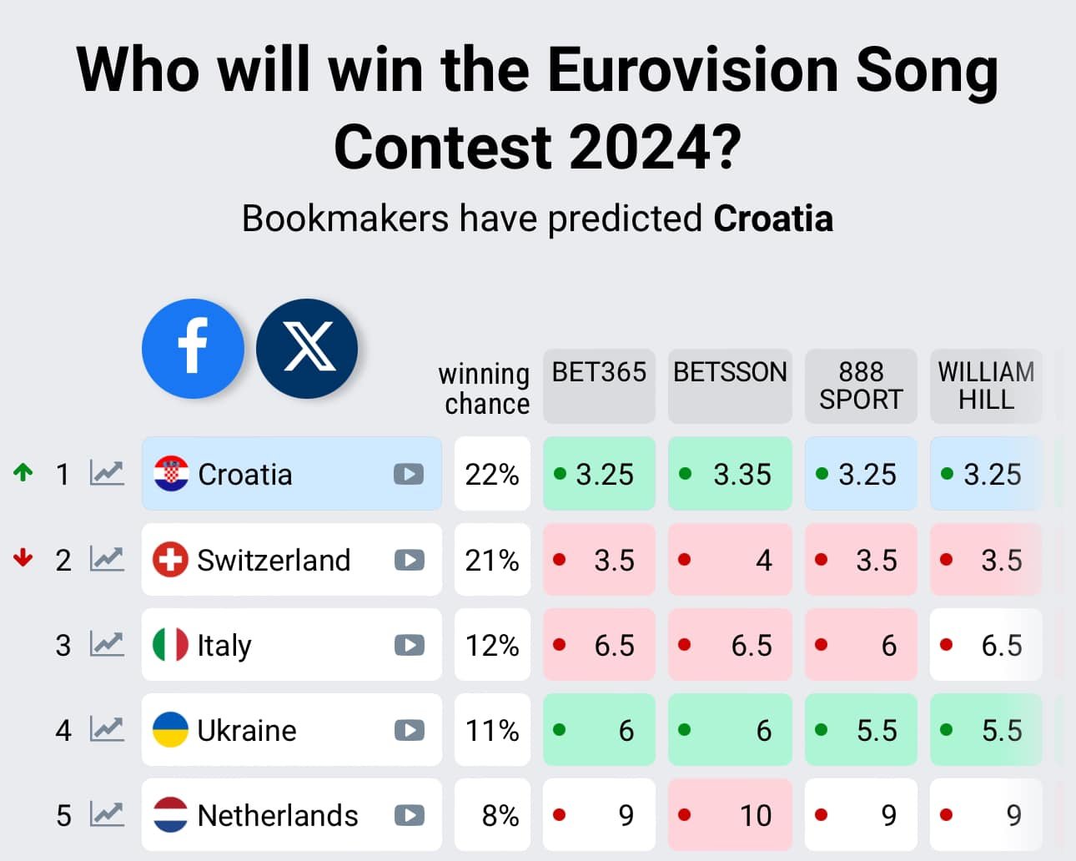Click Croatia's Betsson odds 3.35

click(x=730, y=473)
